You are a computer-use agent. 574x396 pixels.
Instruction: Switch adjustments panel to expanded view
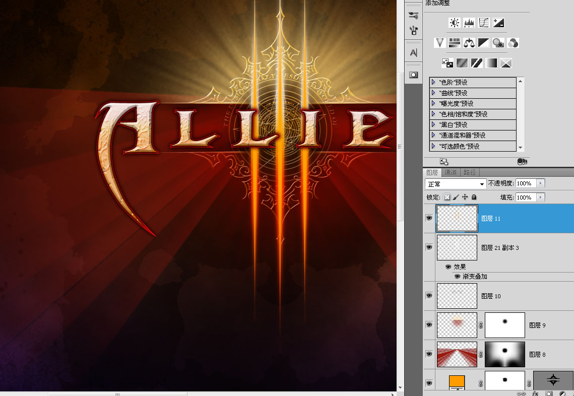(x=443, y=161)
